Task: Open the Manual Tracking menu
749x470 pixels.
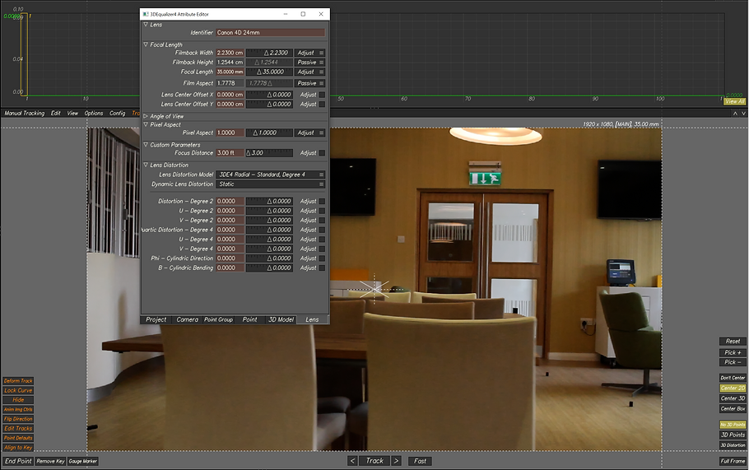Action: pos(25,114)
